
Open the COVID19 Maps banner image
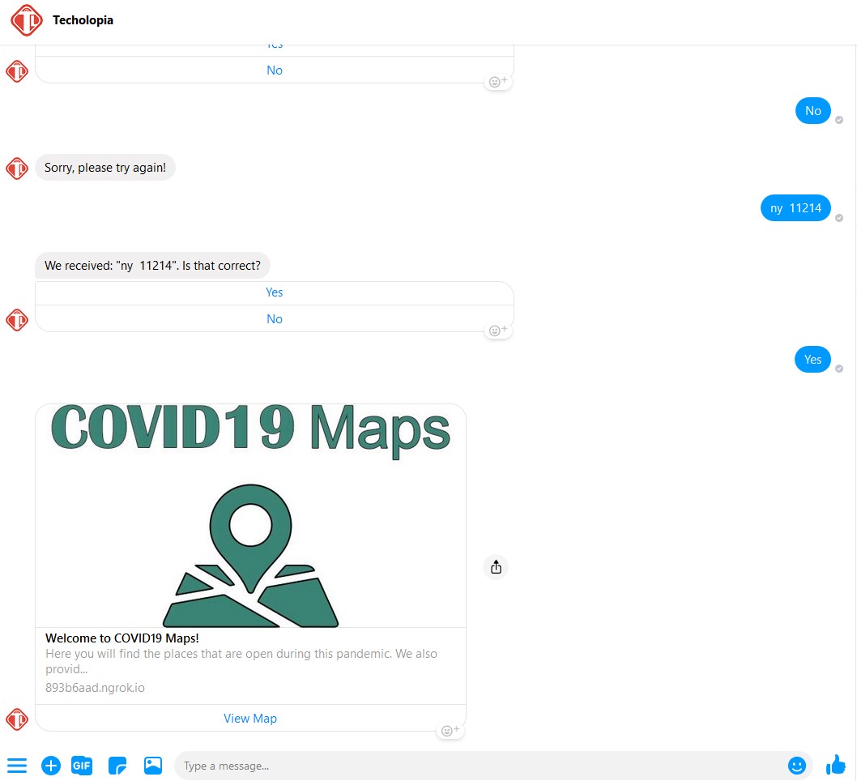(x=251, y=515)
